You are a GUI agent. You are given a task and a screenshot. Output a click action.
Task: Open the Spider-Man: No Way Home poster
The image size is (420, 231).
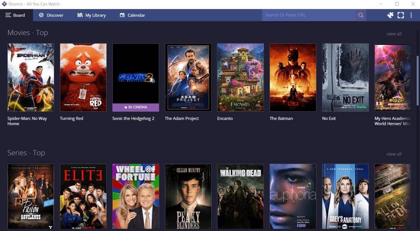(31, 77)
